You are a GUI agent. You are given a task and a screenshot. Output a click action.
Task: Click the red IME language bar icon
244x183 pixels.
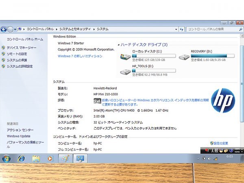point(207,150)
